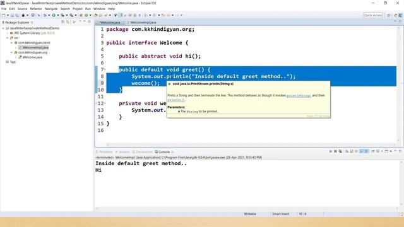Click the New Java Package toolbar icon

(81, 15)
